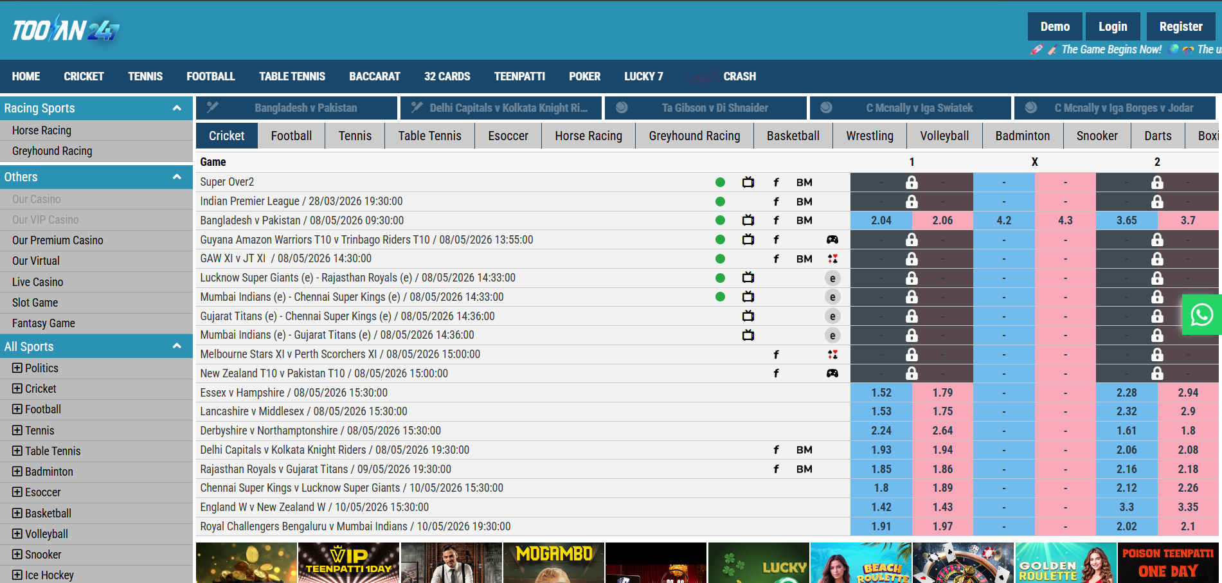Switch to the Horse Racing tab
Viewport: 1222px width, 583px height.
point(588,136)
